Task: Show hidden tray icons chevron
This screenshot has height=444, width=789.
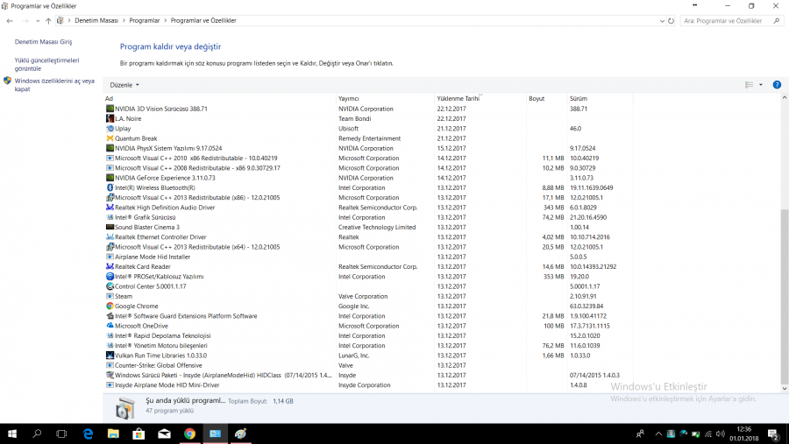Action: tap(658, 434)
